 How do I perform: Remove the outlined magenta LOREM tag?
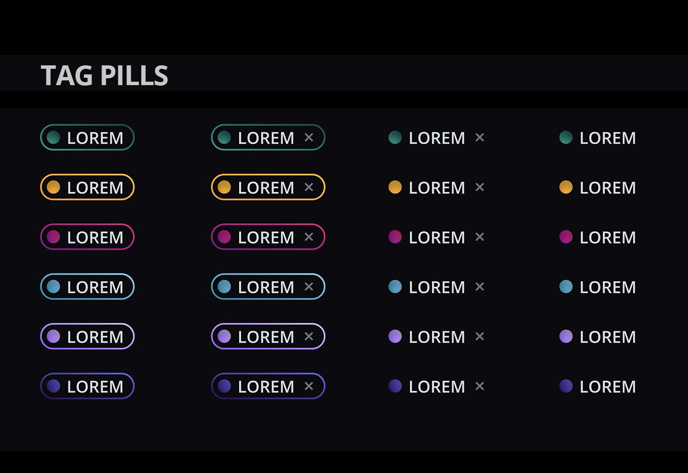[x=309, y=237]
